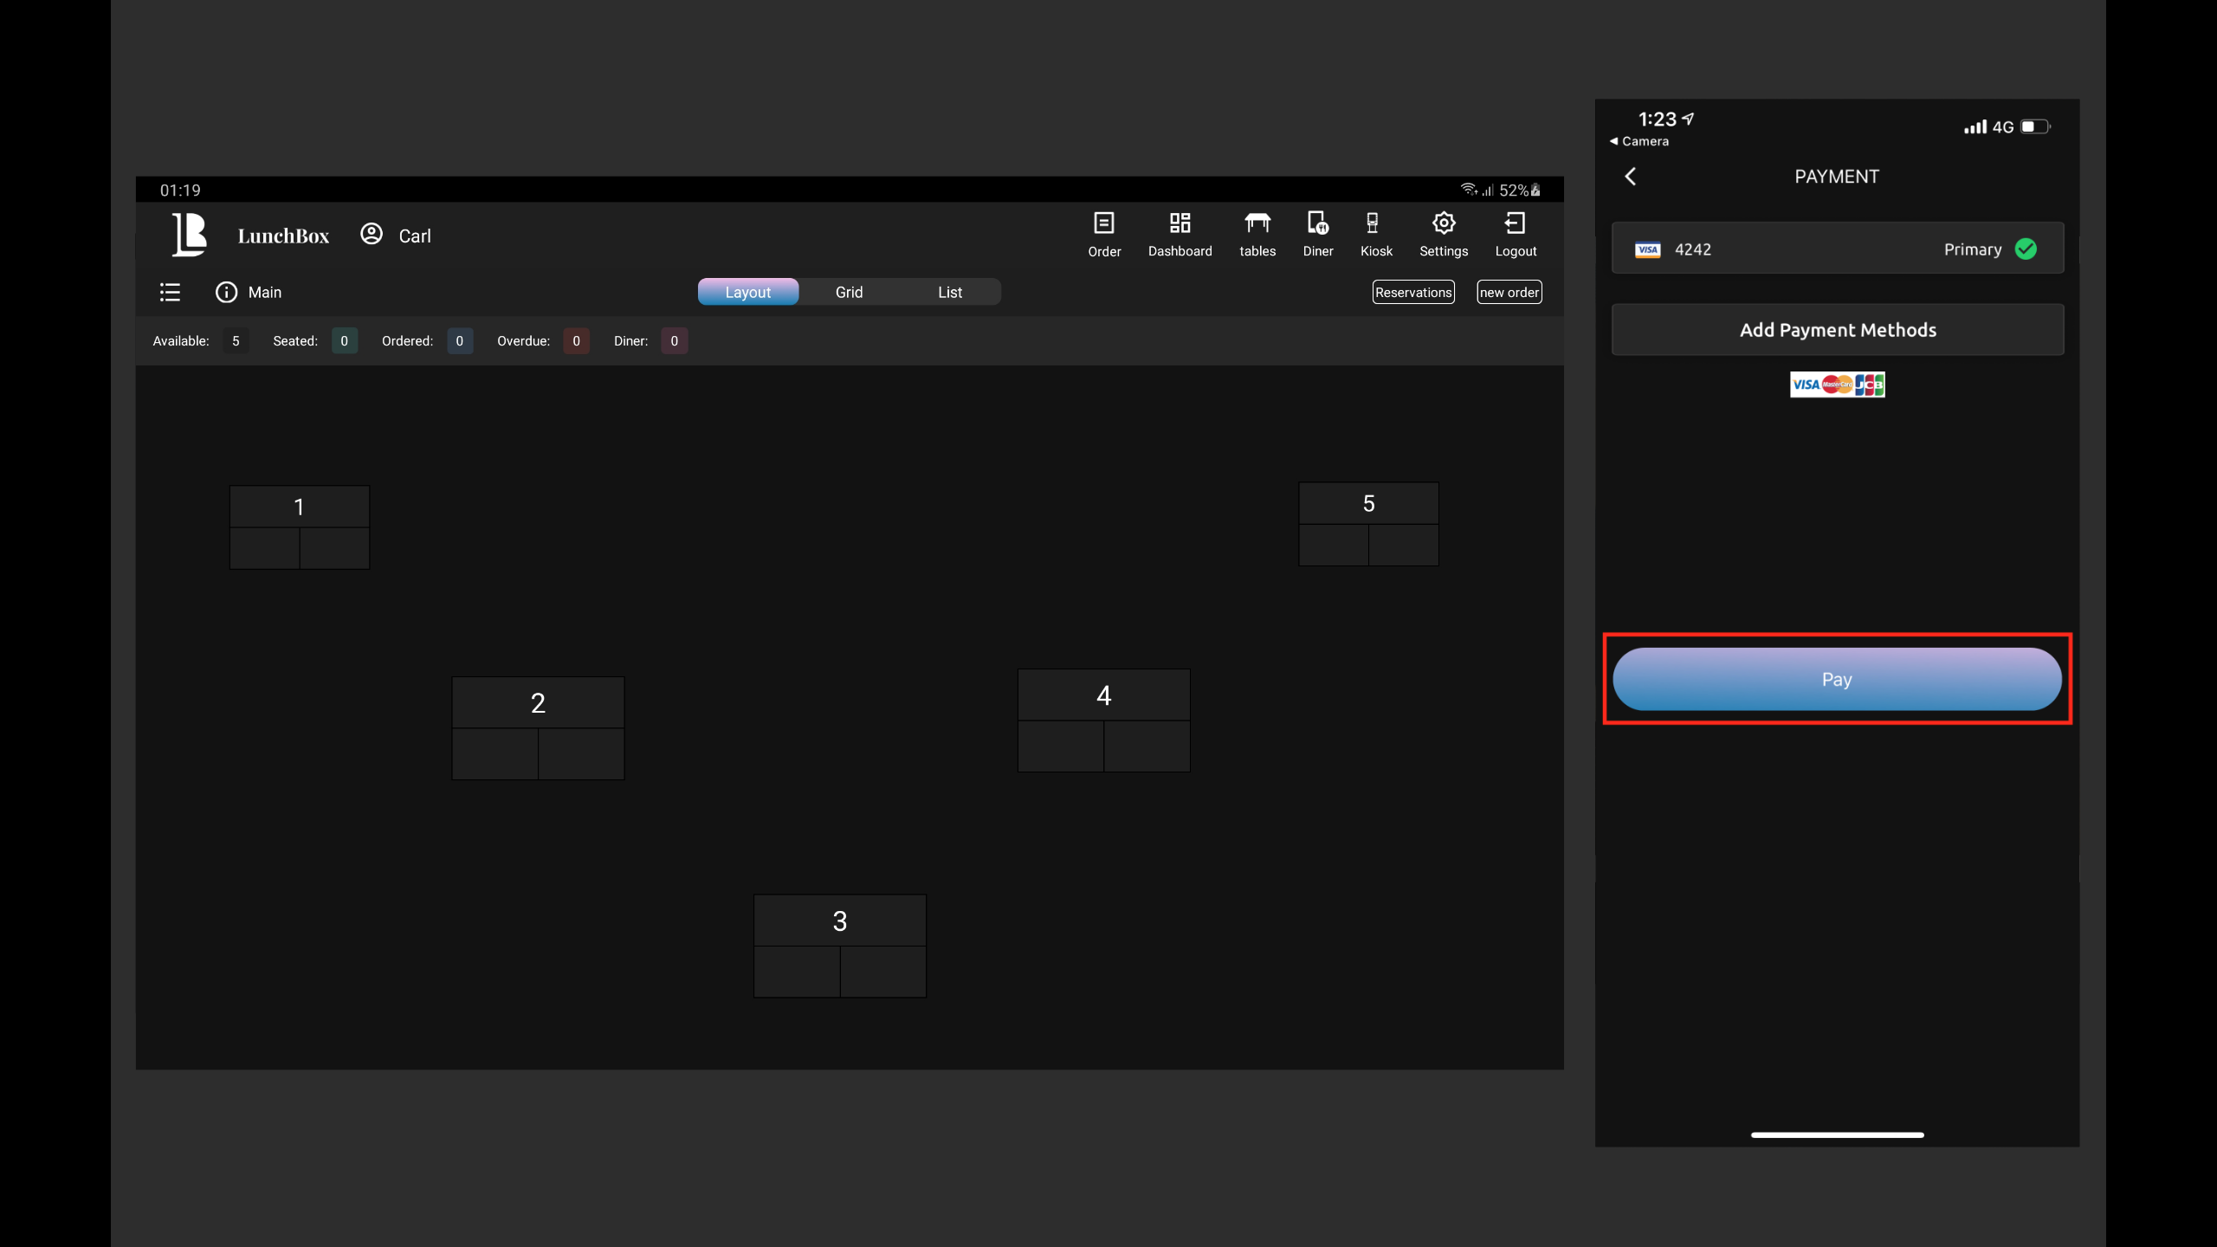Click the Reservations button
The width and height of the screenshot is (2217, 1247).
coord(1412,293)
